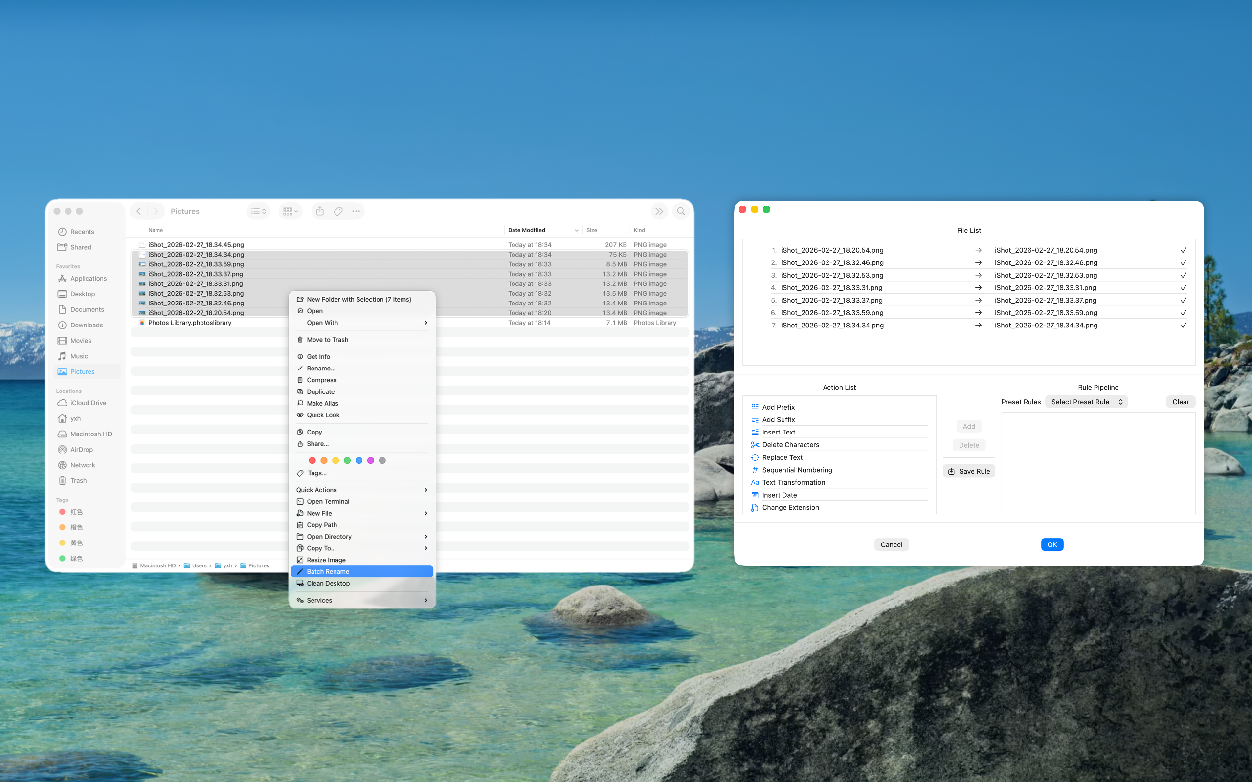Apply red tag color in context menu

(312, 460)
